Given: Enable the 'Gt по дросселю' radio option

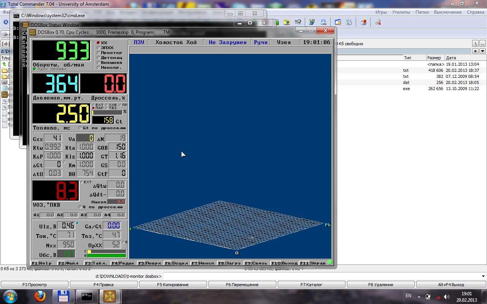Looking at the screenshot, I should (x=80, y=128).
